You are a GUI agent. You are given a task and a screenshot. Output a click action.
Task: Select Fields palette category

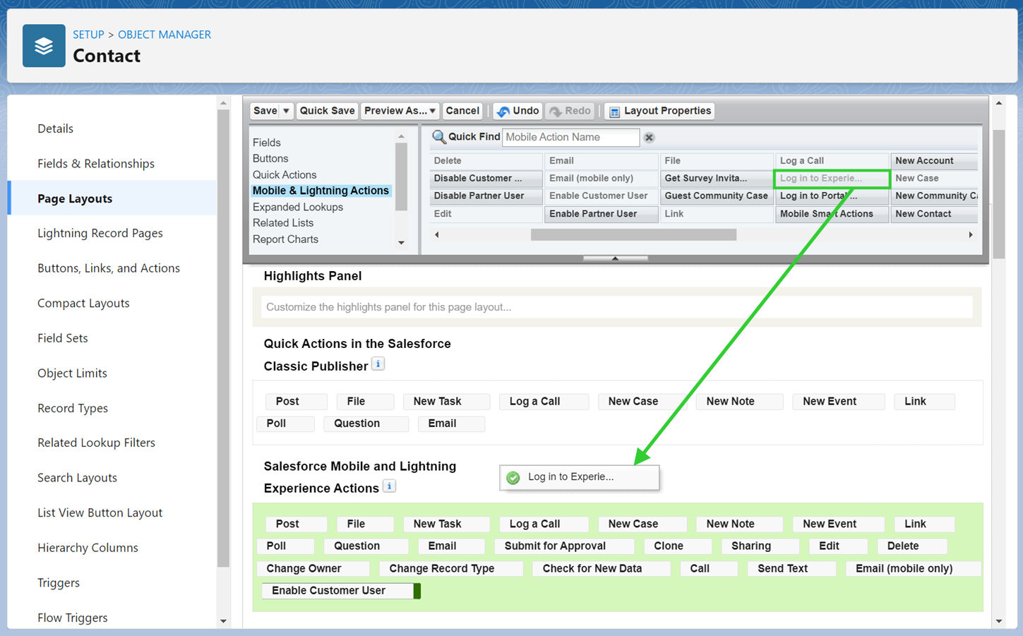coord(267,143)
